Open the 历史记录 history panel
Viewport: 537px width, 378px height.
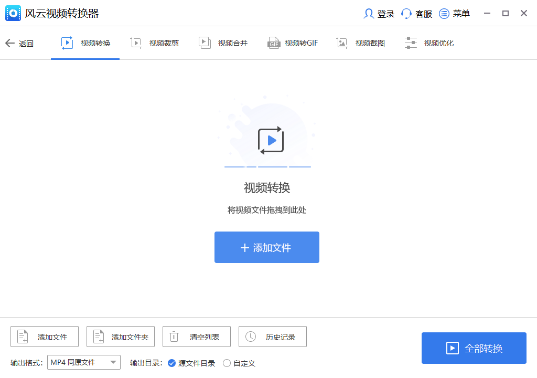(x=273, y=337)
